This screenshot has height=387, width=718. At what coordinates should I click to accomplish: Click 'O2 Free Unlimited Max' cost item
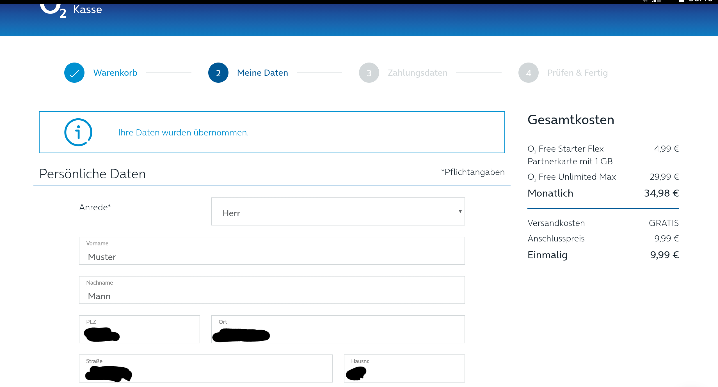click(x=571, y=177)
